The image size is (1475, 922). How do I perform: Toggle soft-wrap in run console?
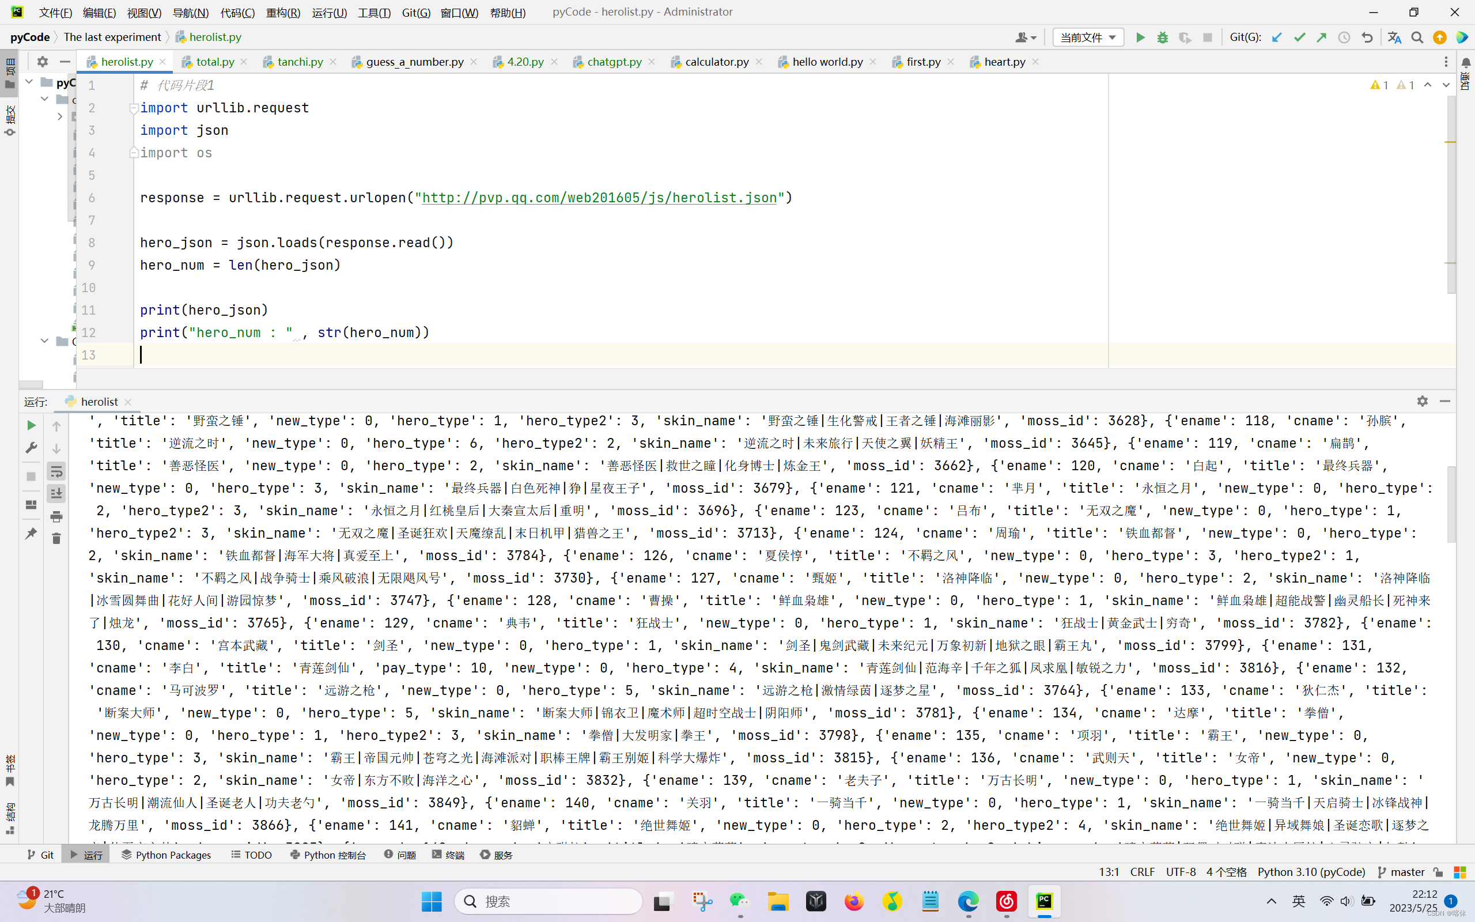tap(56, 471)
